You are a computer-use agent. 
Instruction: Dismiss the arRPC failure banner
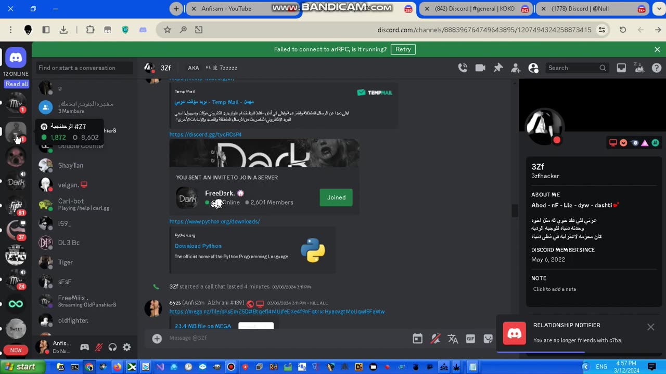click(x=657, y=49)
